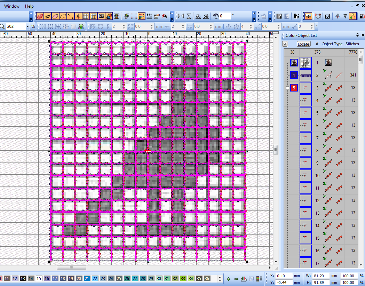Toggle the pink filled shape outline view
This screenshot has height=286, width=365.
pyautogui.click(x=55, y=16)
